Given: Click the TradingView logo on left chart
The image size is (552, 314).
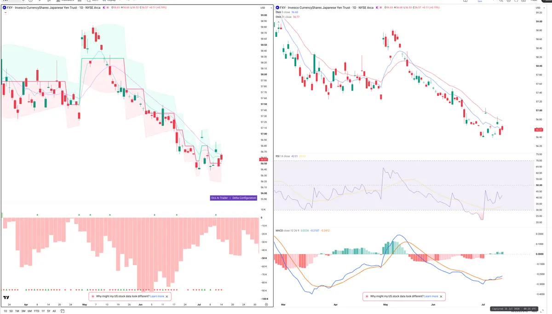Looking at the screenshot, I should click(6, 298).
